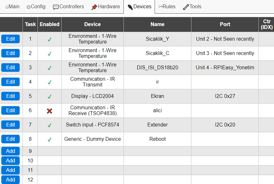Edit task 1 Sicaklik_Y device
Screen dimensions: 274x184
pyautogui.click(x=10, y=39)
